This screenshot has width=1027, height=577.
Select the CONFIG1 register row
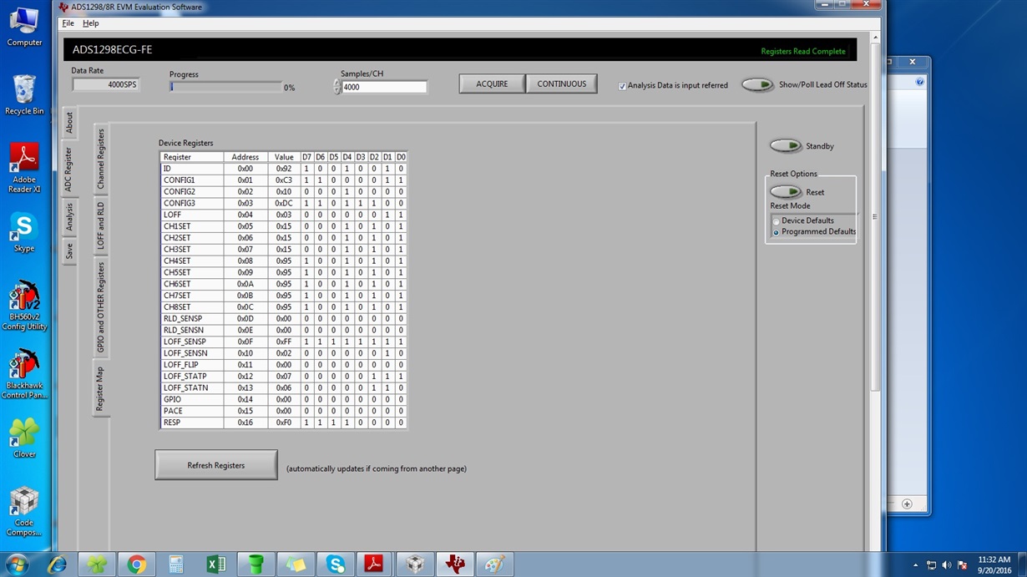click(x=283, y=180)
